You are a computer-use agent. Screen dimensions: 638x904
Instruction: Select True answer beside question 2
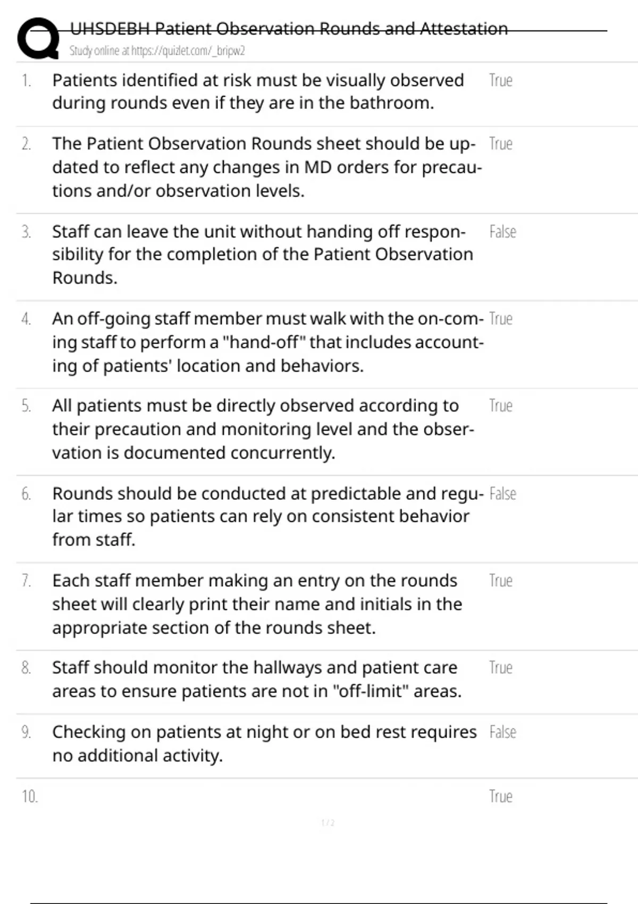click(500, 144)
